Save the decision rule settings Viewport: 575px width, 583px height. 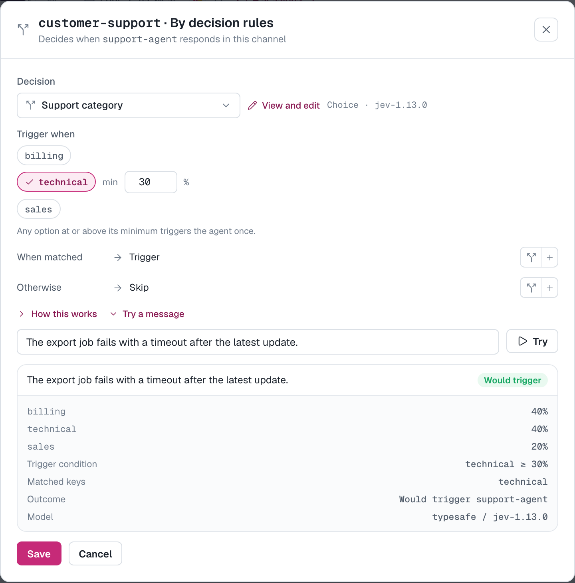coord(39,553)
